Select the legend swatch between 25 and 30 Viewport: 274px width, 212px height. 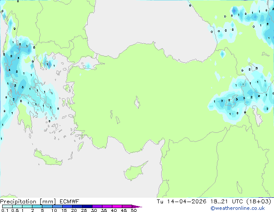pos(87,206)
